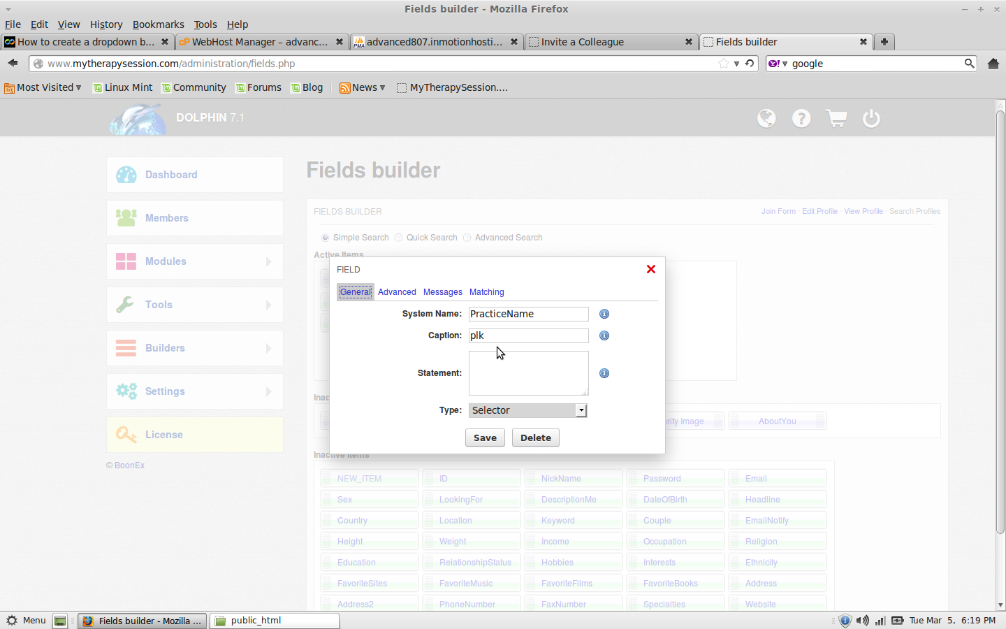This screenshot has height=629, width=1006.
Task: Close the FIELD dialog with red X
Action: click(650, 269)
